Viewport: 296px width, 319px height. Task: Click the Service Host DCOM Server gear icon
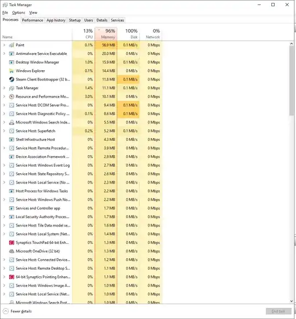tap(12, 105)
